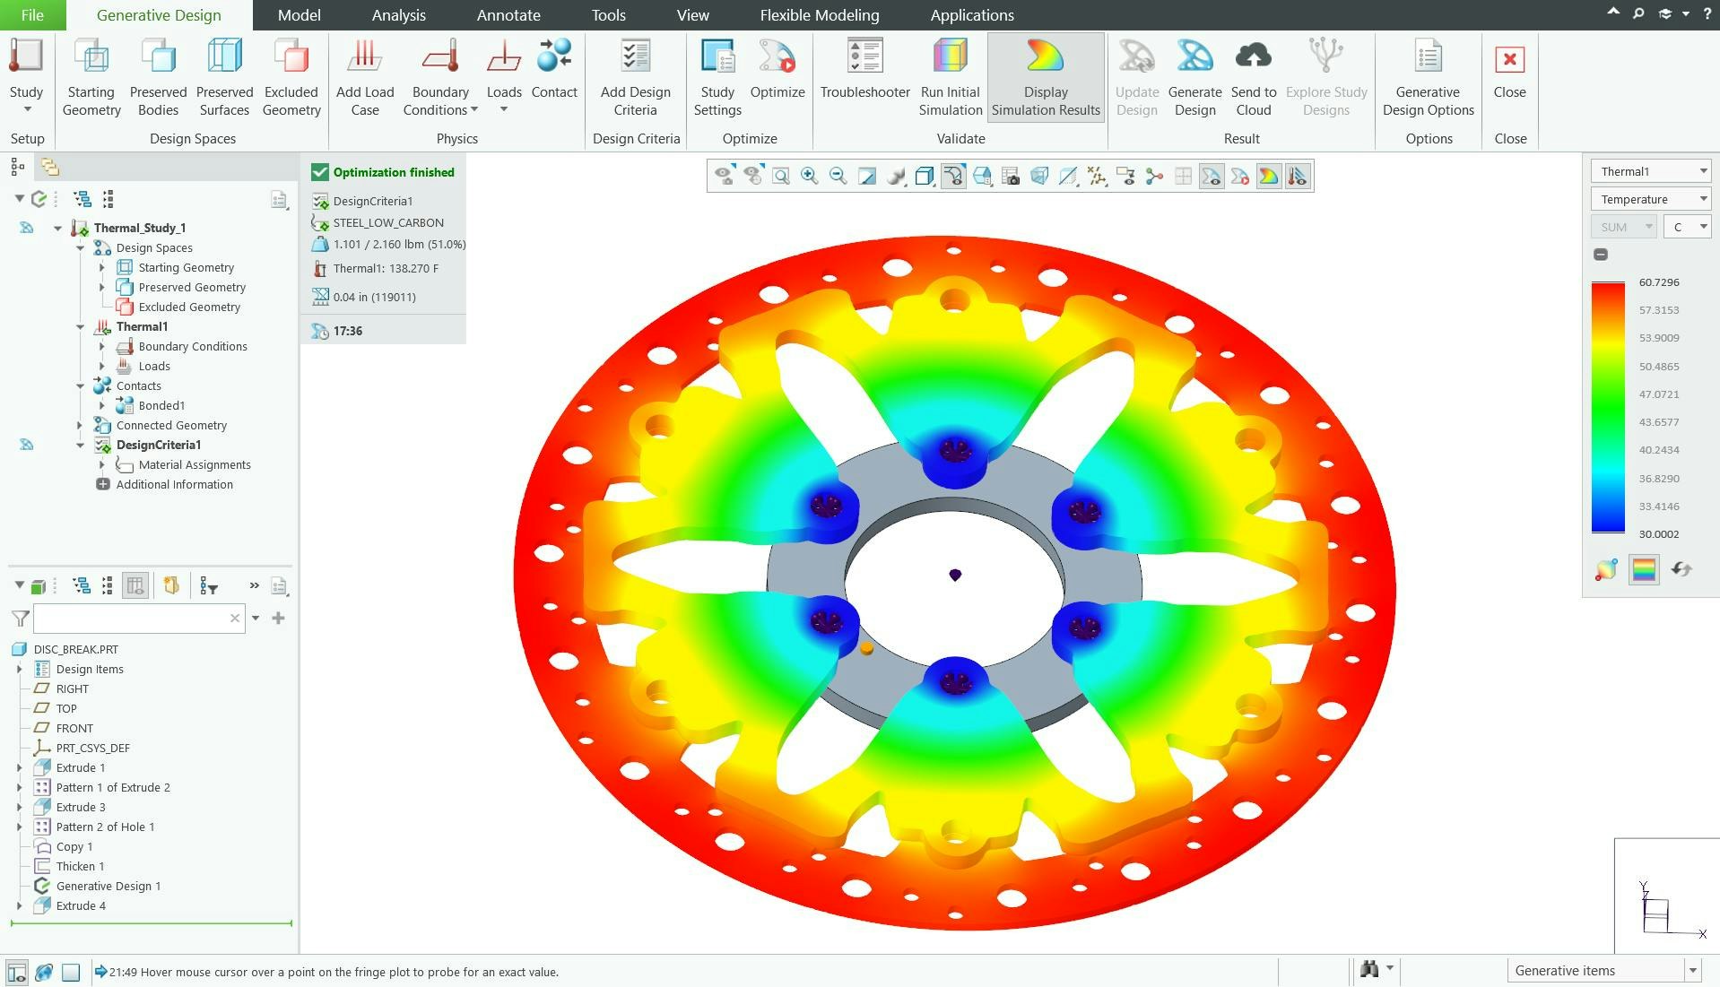Open the Analysis ribbon tab

pyautogui.click(x=398, y=14)
